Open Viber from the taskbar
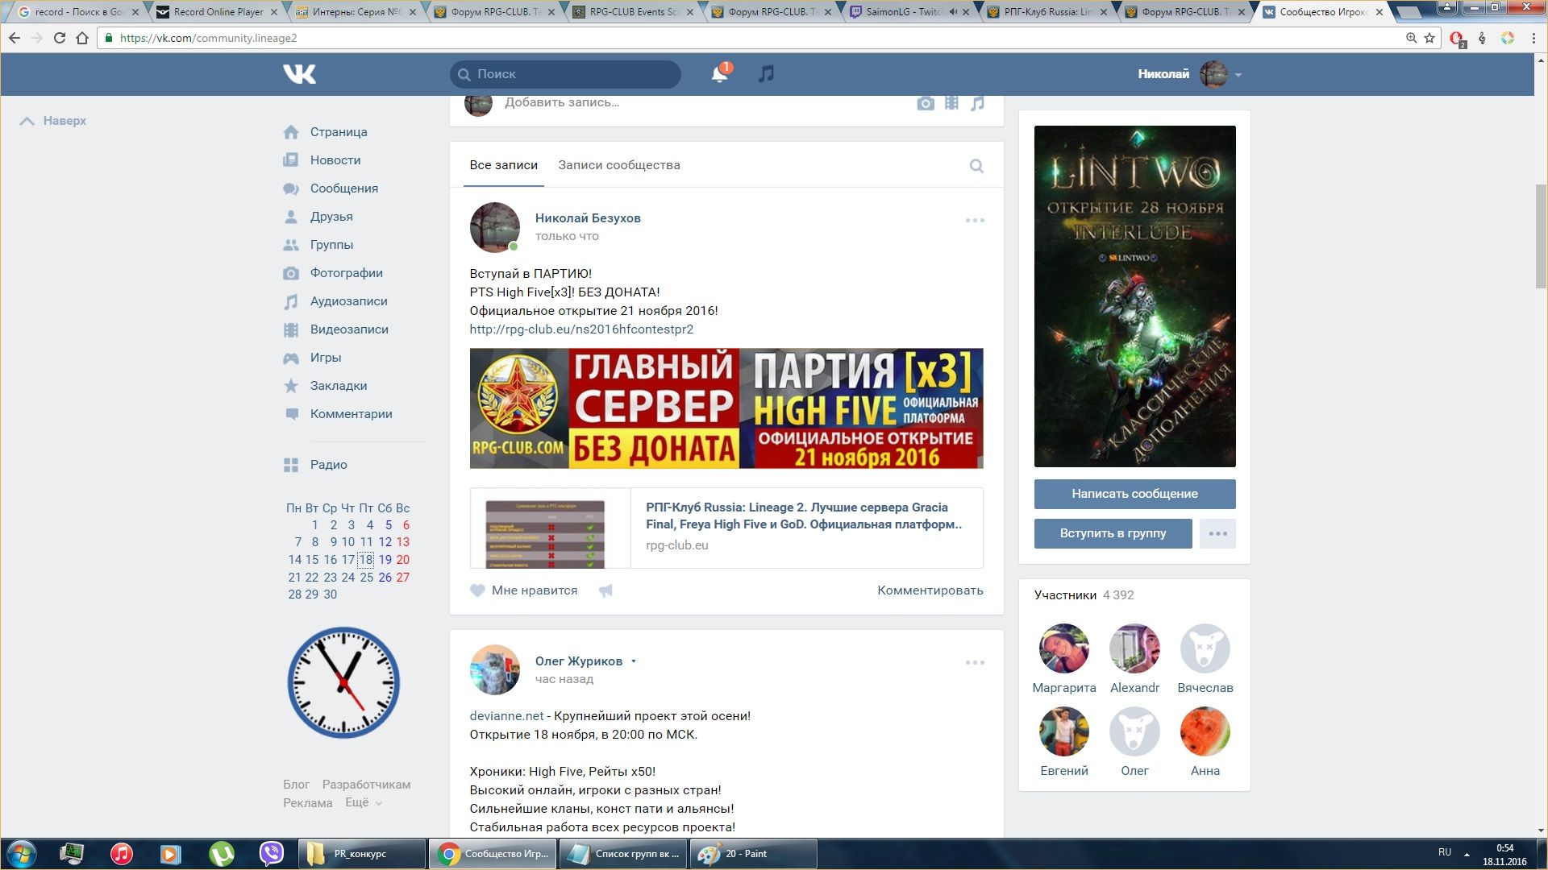The width and height of the screenshot is (1548, 870). pos(272,853)
